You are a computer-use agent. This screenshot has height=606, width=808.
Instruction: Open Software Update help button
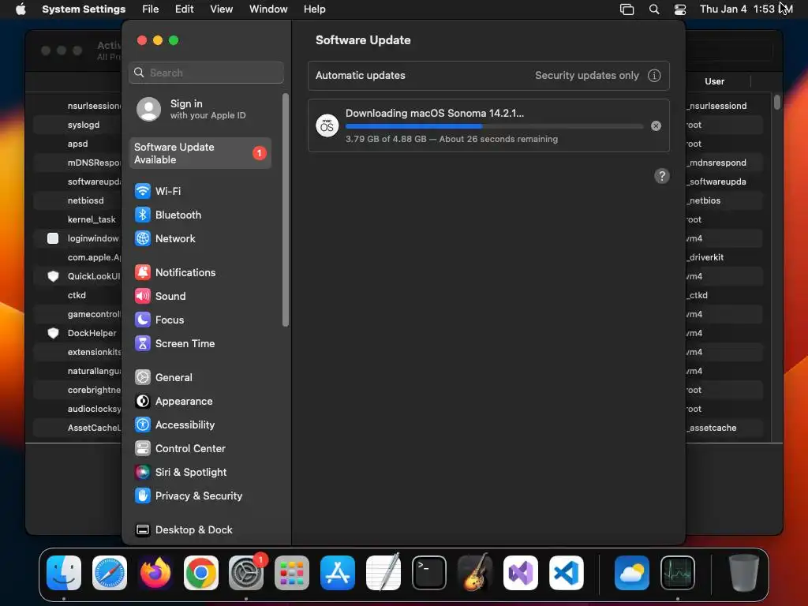tap(662, 176)
